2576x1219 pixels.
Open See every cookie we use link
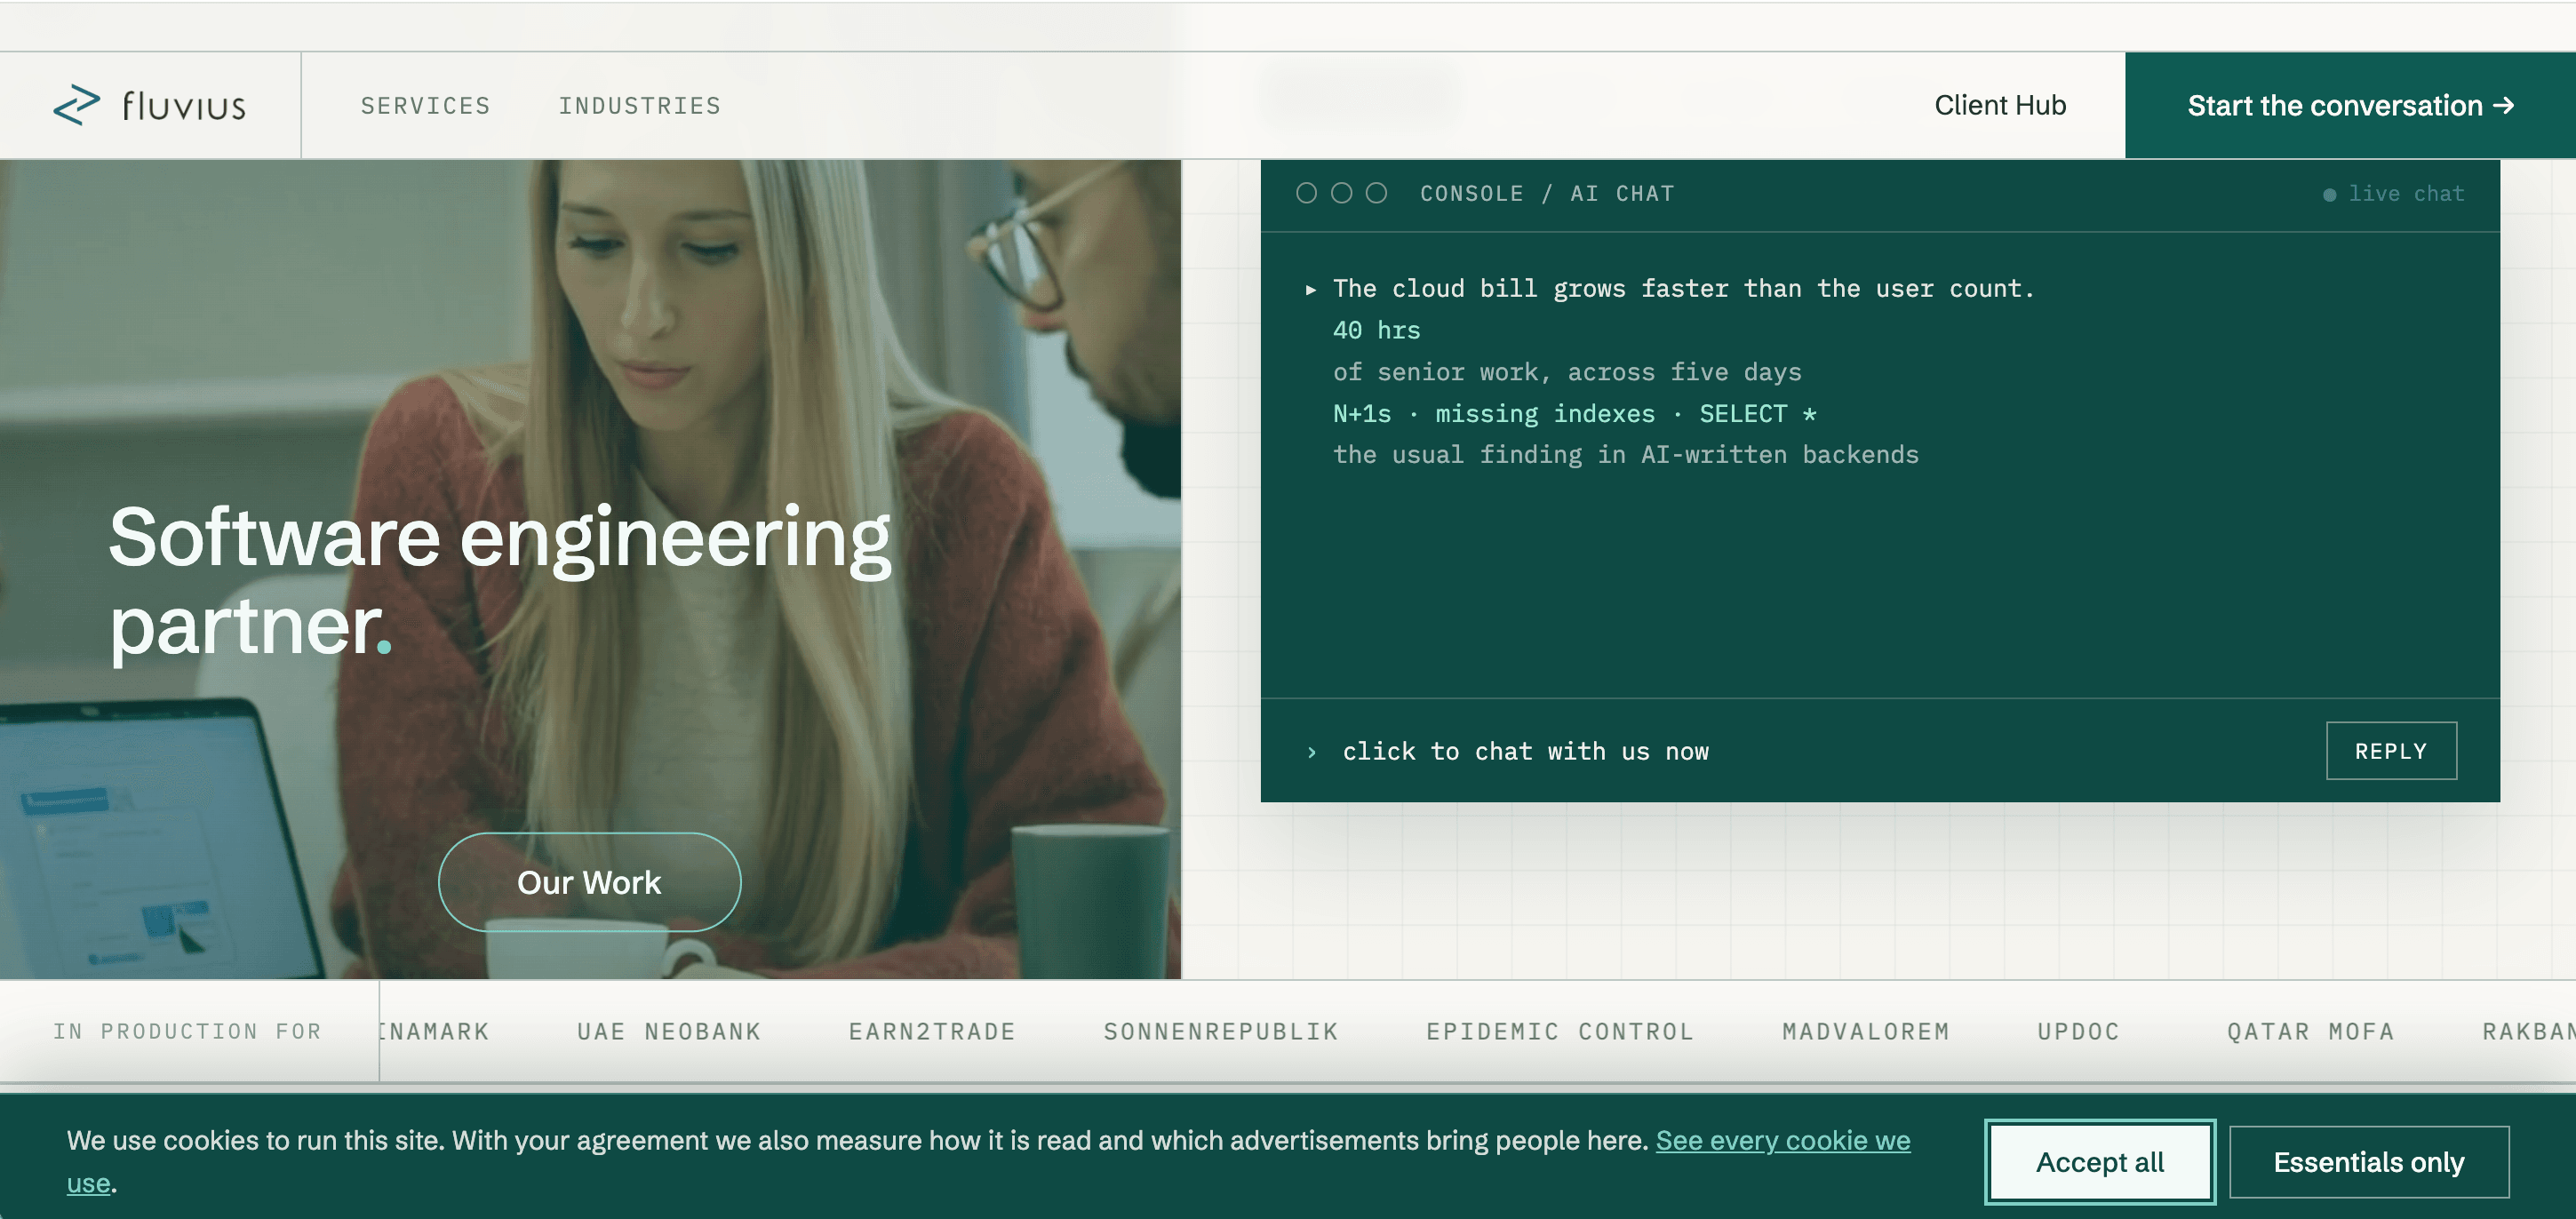[1782, 1140]
